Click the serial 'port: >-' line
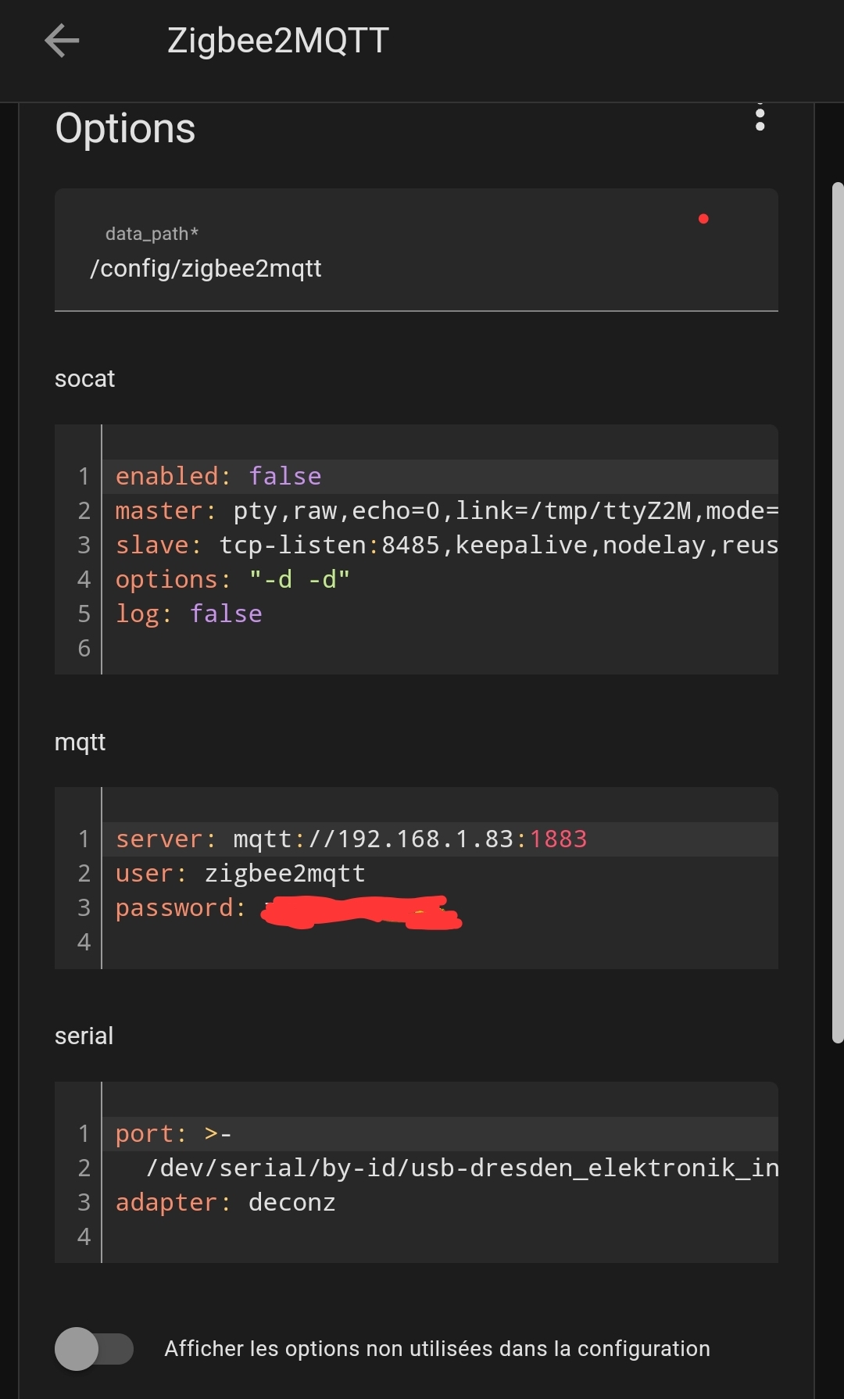Screen dimensions: 844x1399 pos(441,1133)
